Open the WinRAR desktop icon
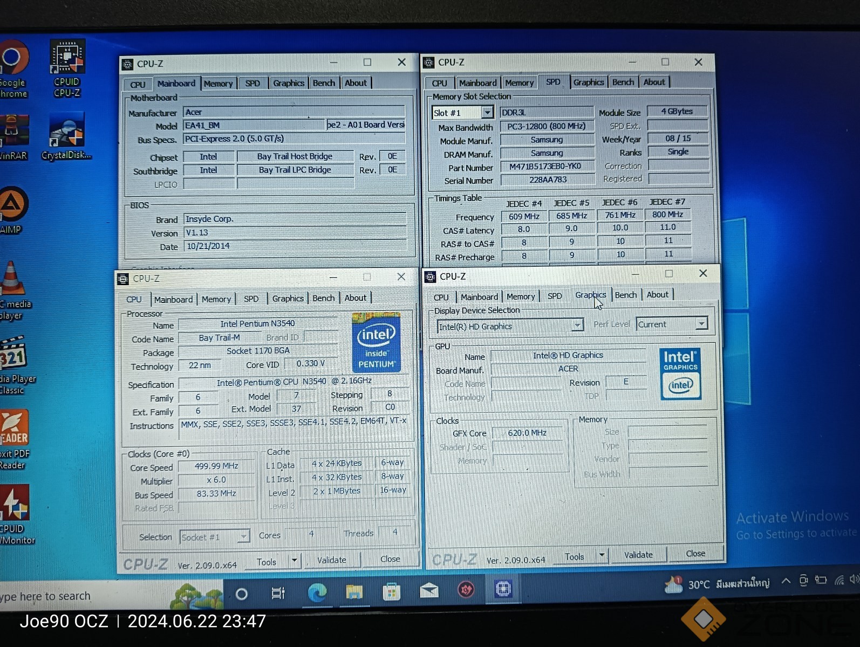Image resolution: width=860 pixels, height=647 pixels. (x=13, y=137)
